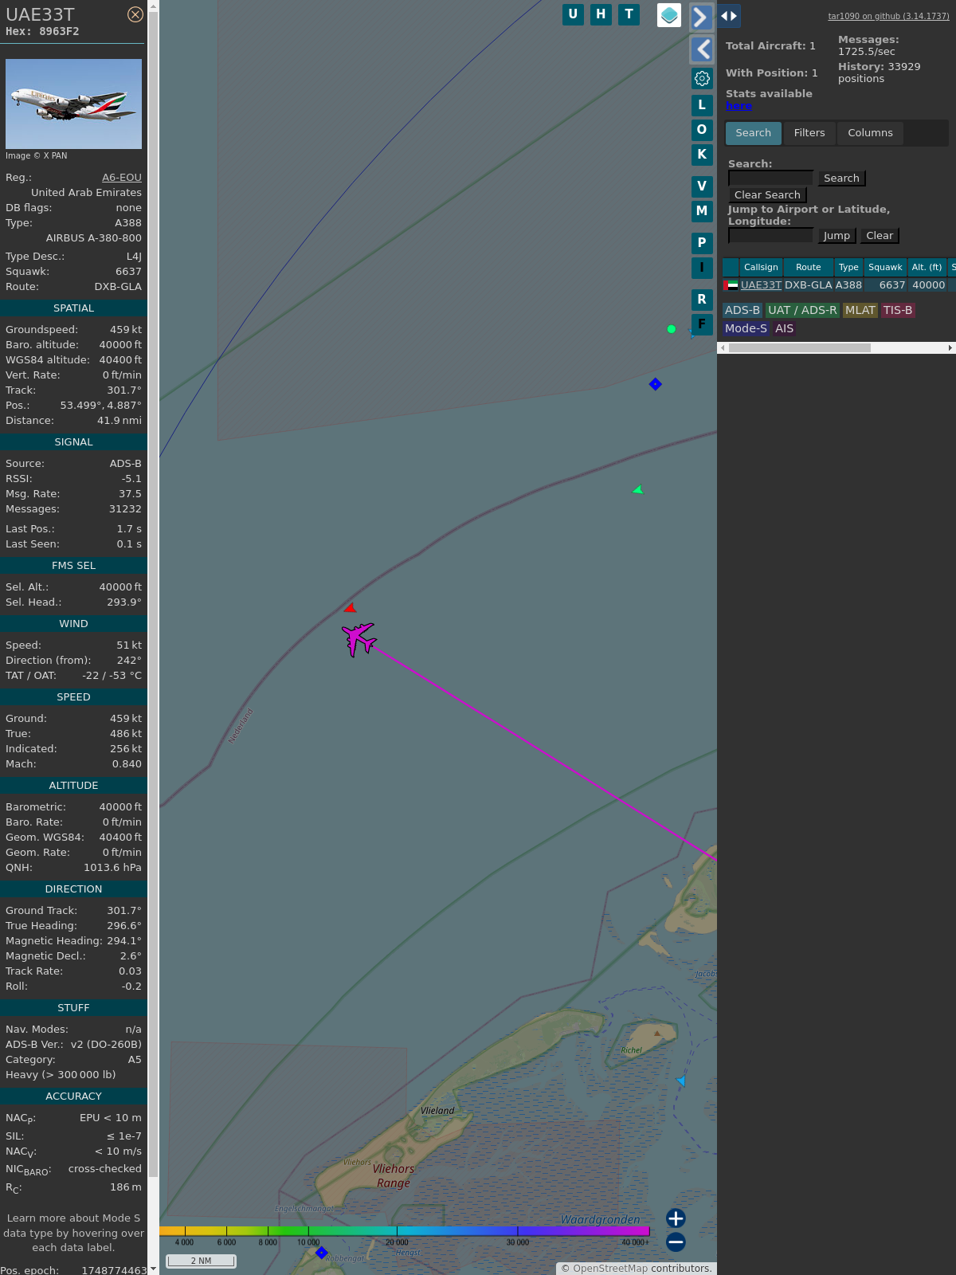Toggle the L map button

pos(702,105)
